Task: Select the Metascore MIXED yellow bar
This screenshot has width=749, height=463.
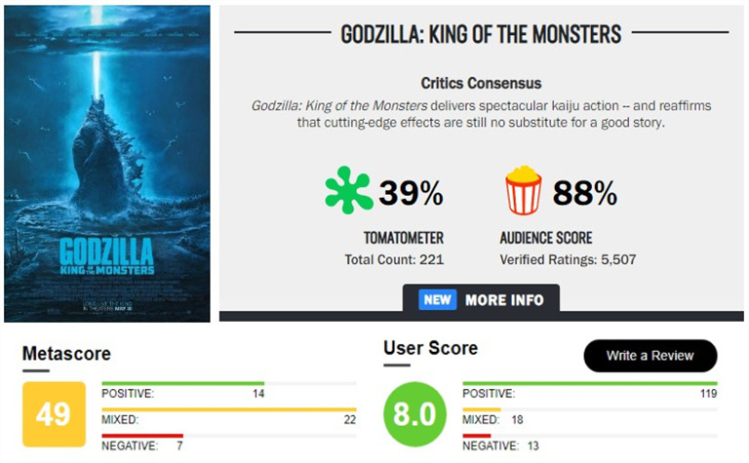Action: [x=229, y=409]
